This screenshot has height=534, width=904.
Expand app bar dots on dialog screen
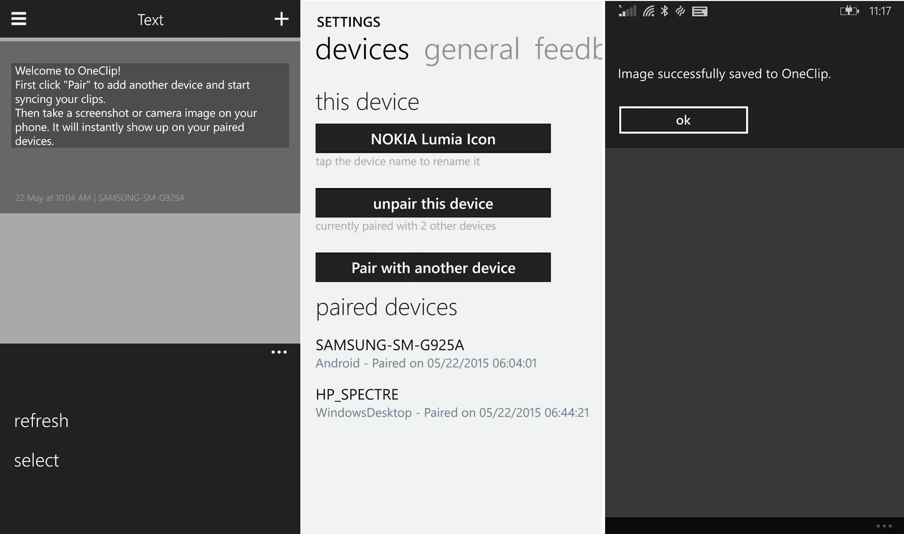(x=884, y=526)
